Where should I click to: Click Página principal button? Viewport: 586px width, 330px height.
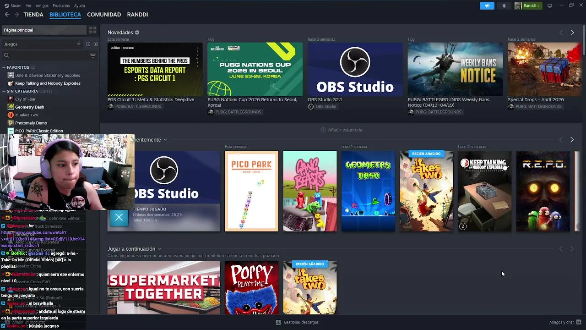44,30
